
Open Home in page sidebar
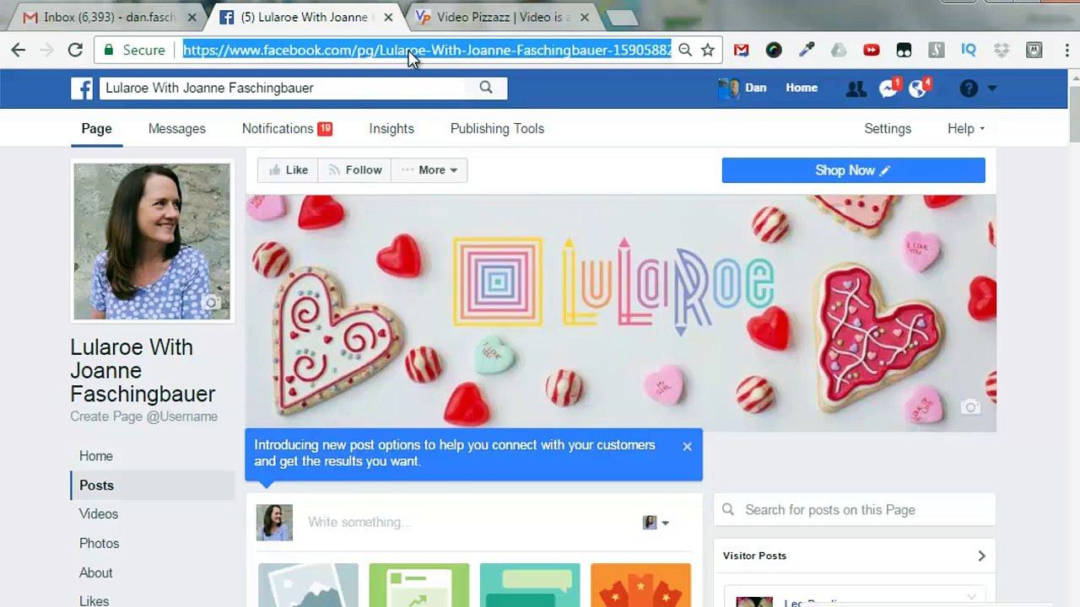pyautogui.click(x=96, y=456)
